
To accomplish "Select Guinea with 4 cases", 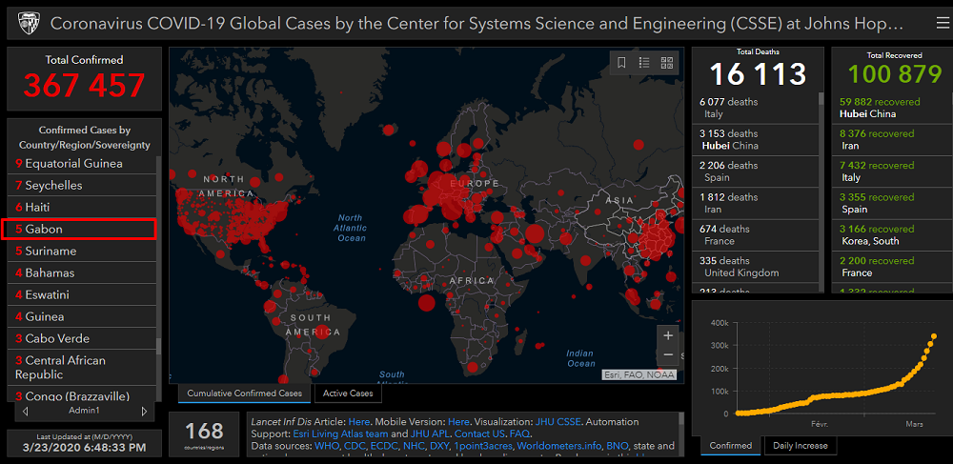I will [x=82, y=316].
